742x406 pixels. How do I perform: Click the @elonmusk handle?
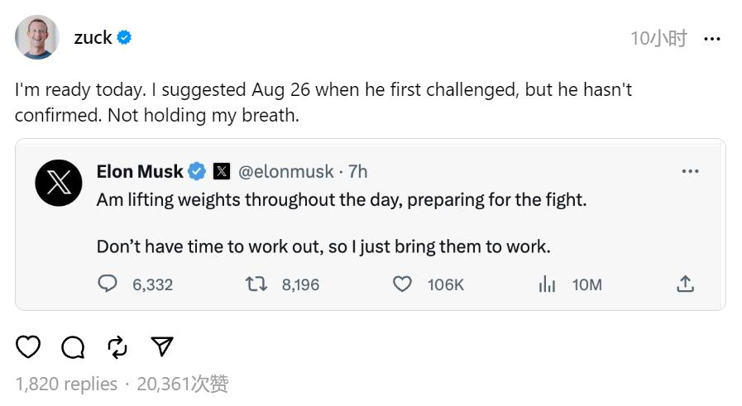286,172
